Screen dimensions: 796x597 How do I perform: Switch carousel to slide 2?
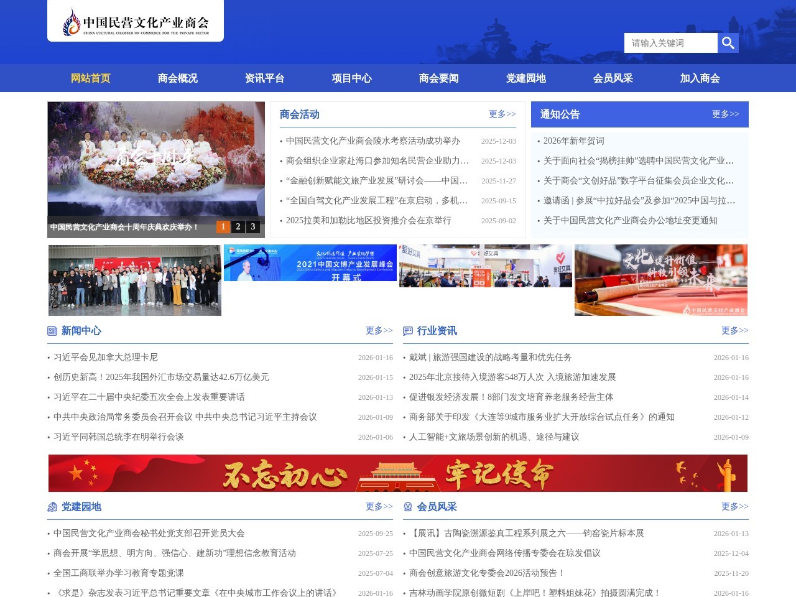[238, 227]
